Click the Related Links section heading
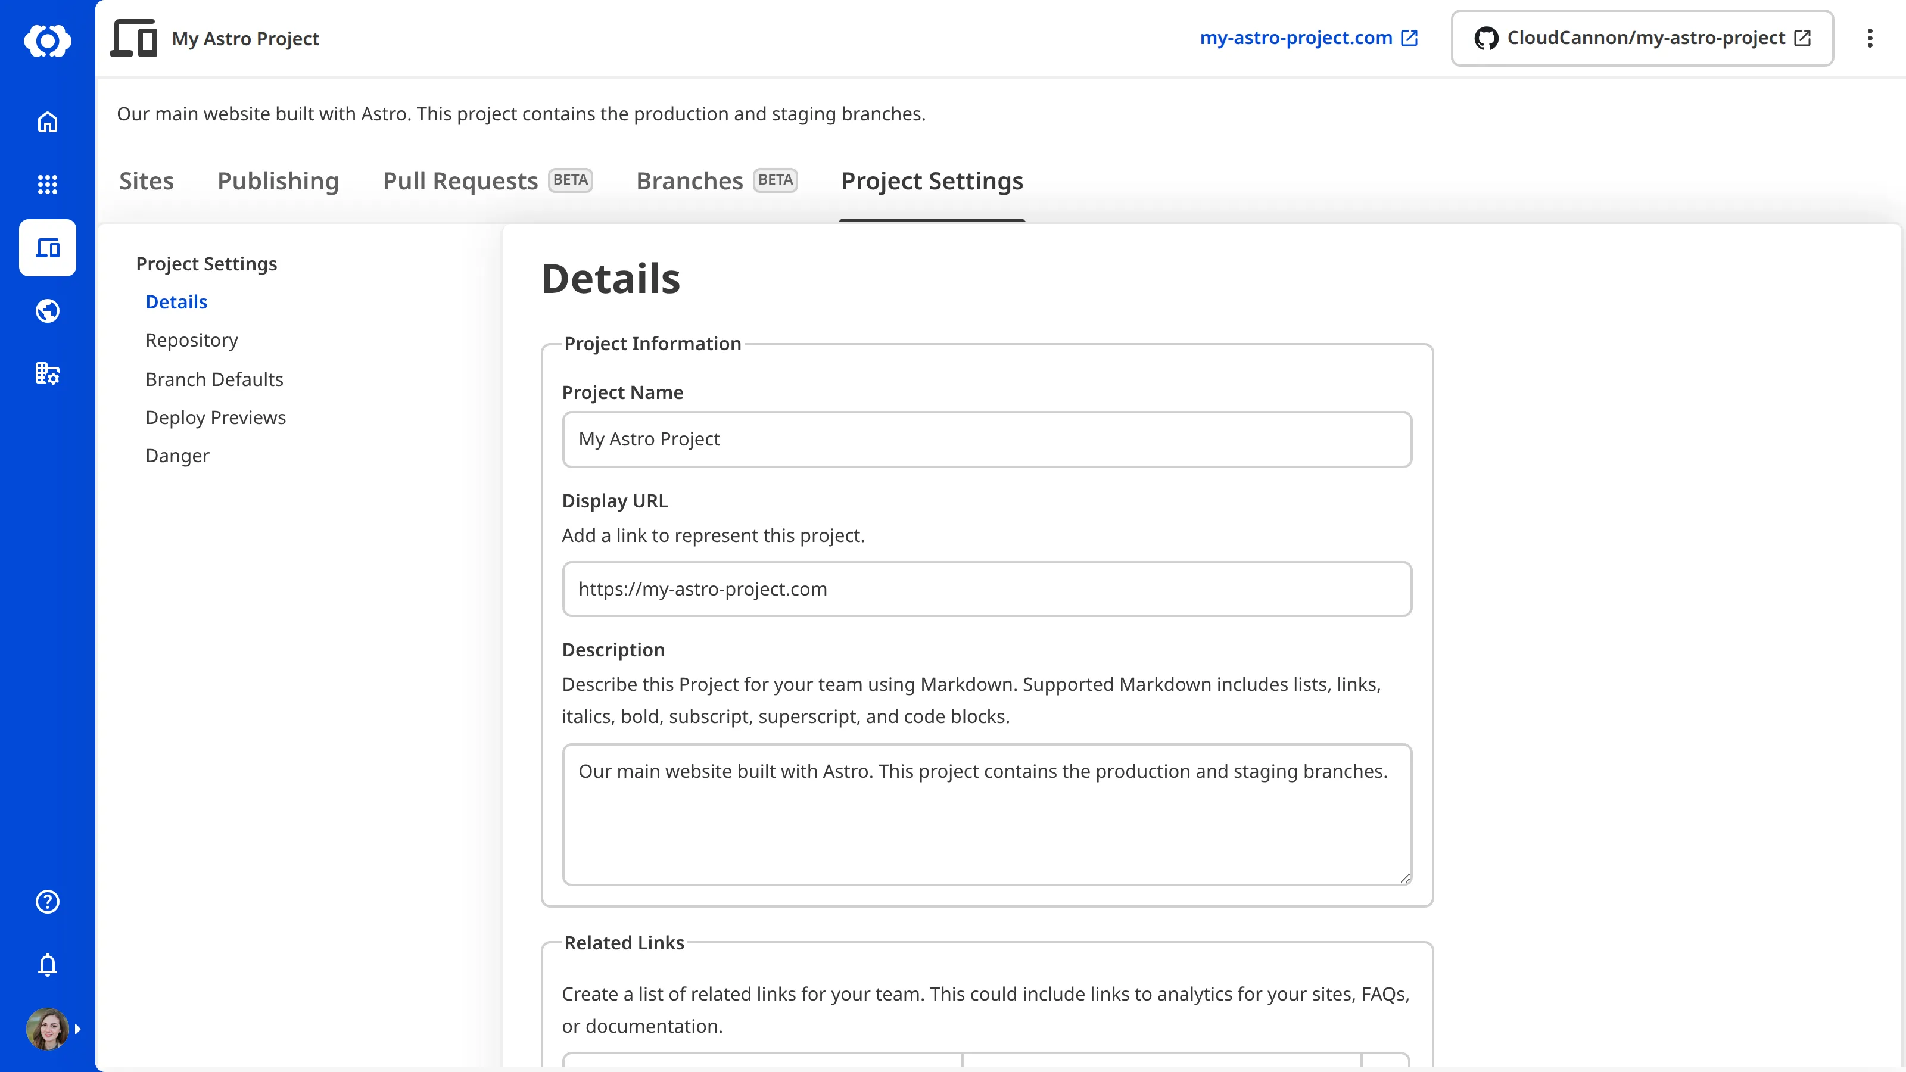Screen dimensions: 1906x1072 (624, 943)
